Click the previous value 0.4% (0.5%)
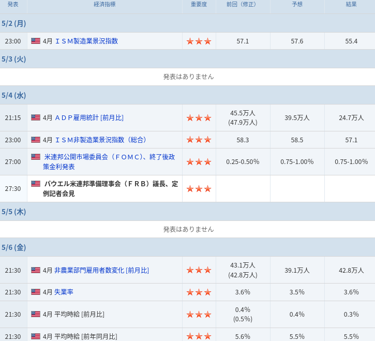Viewport: 375px width, 341px height. click(x=243, y=314)
